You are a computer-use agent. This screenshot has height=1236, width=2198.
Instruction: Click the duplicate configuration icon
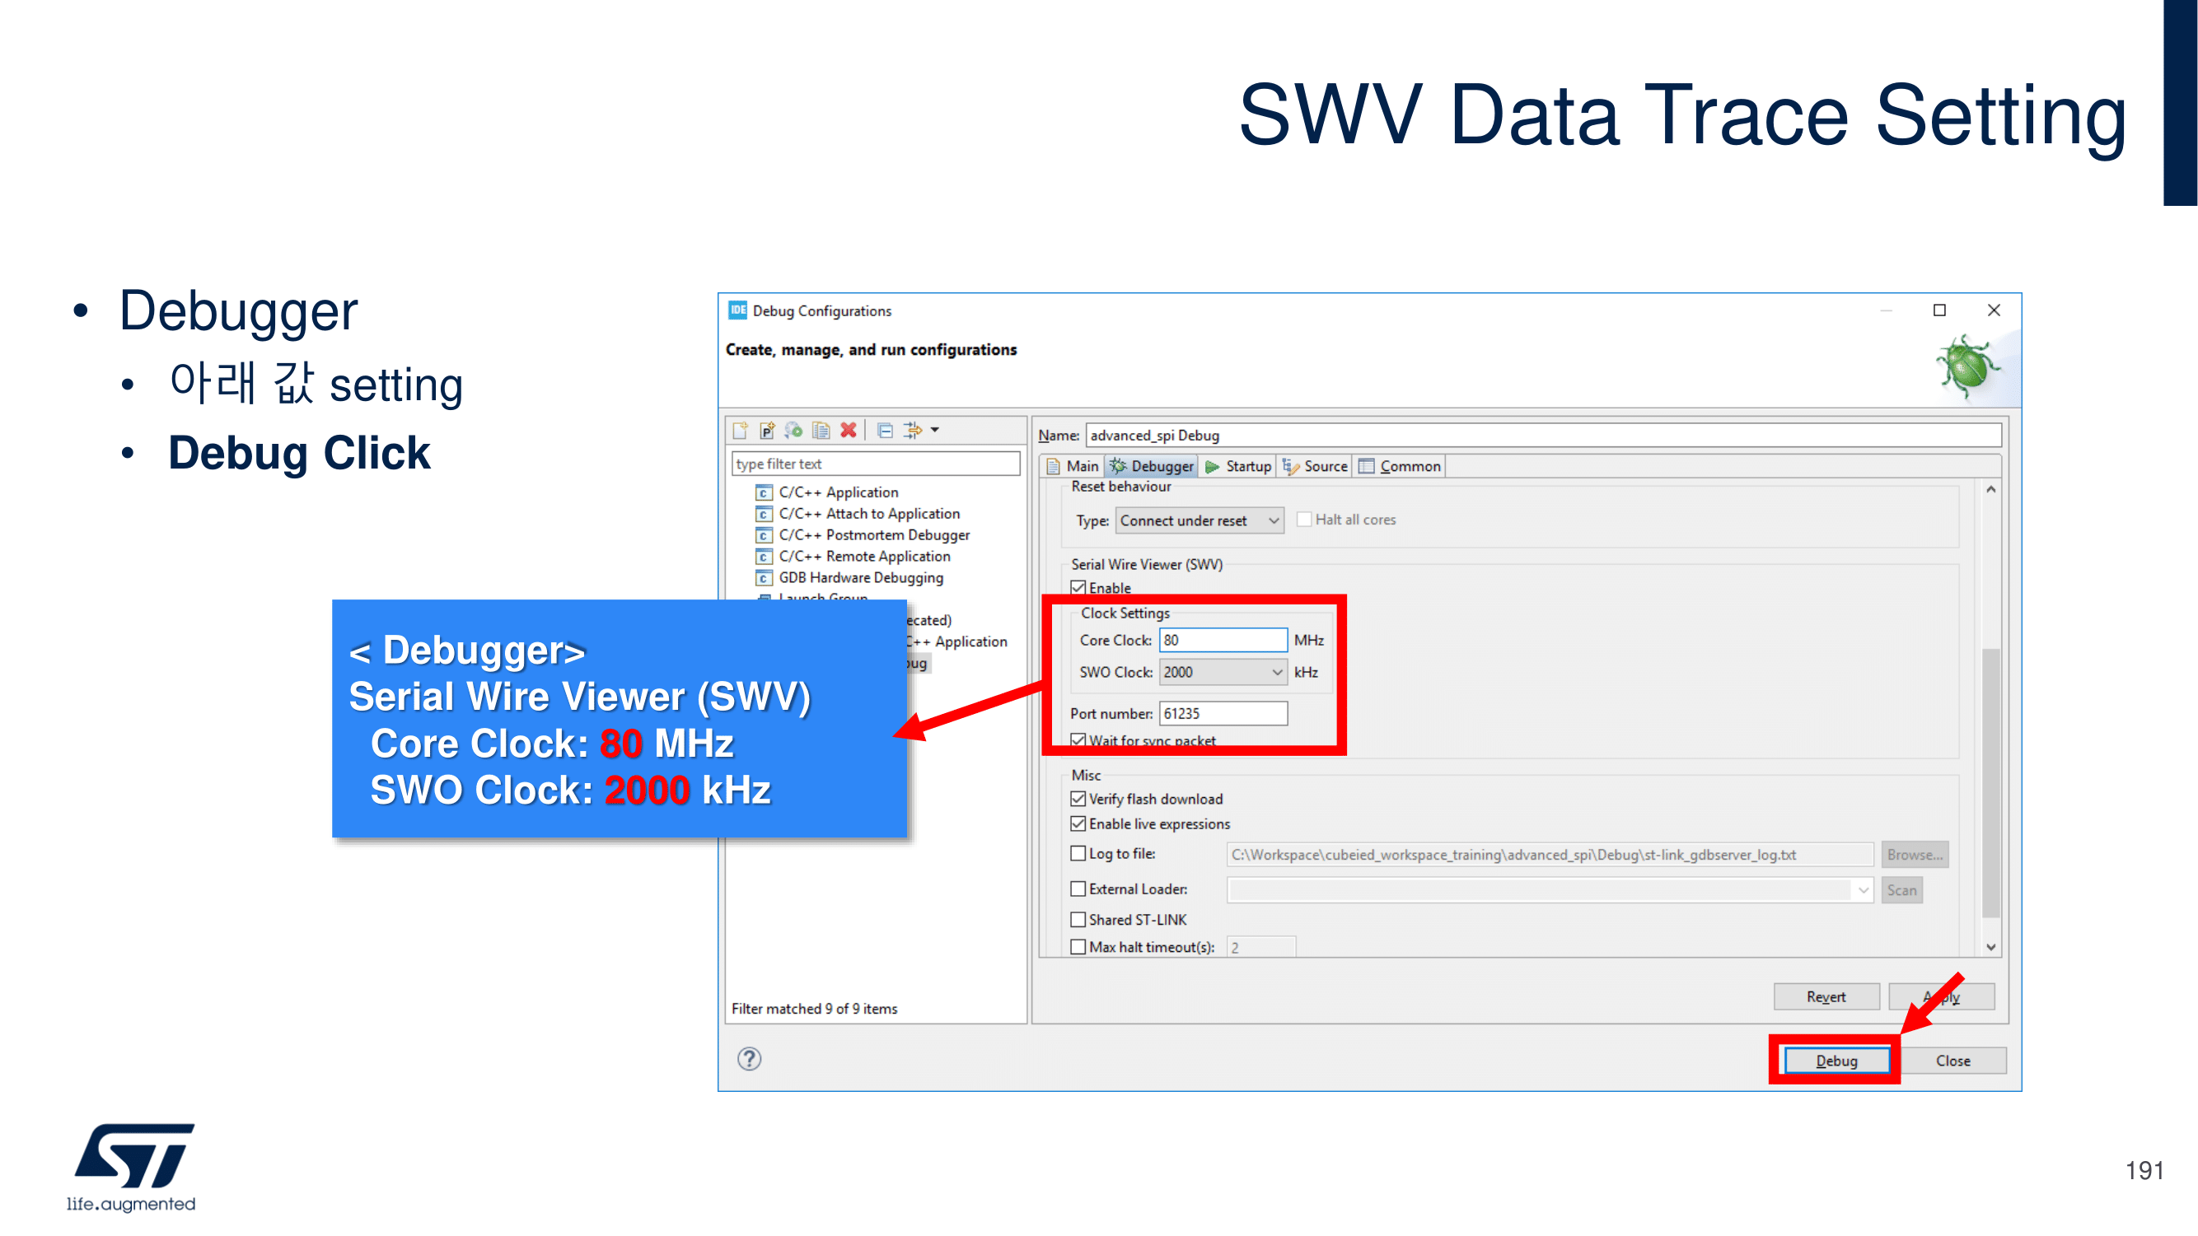point(821,430)
